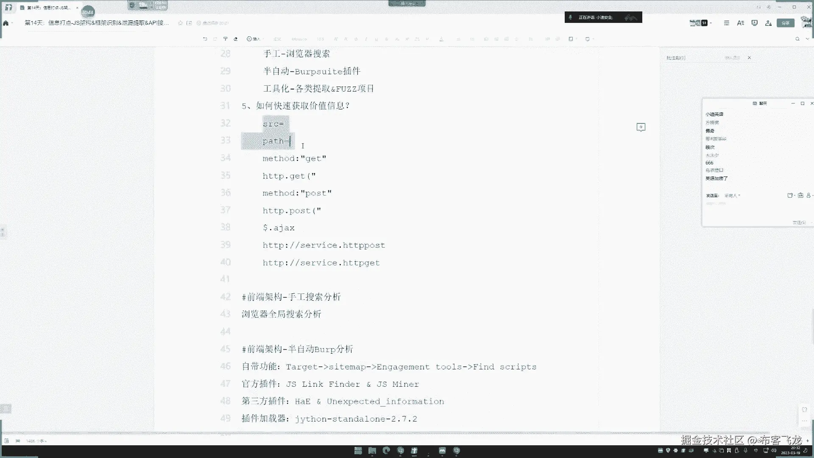814x458 pixels.
Task: Expand the 发送至 recipient dropdown in chat
Action: click(x=732, y=195)
